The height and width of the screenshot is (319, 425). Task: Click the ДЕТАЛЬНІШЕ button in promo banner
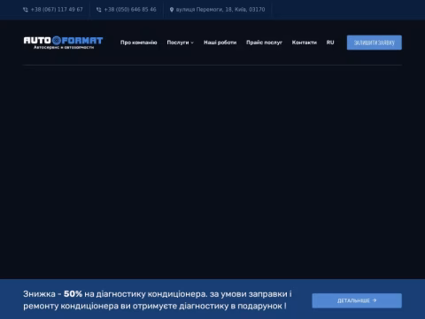[x=357, y=300]
